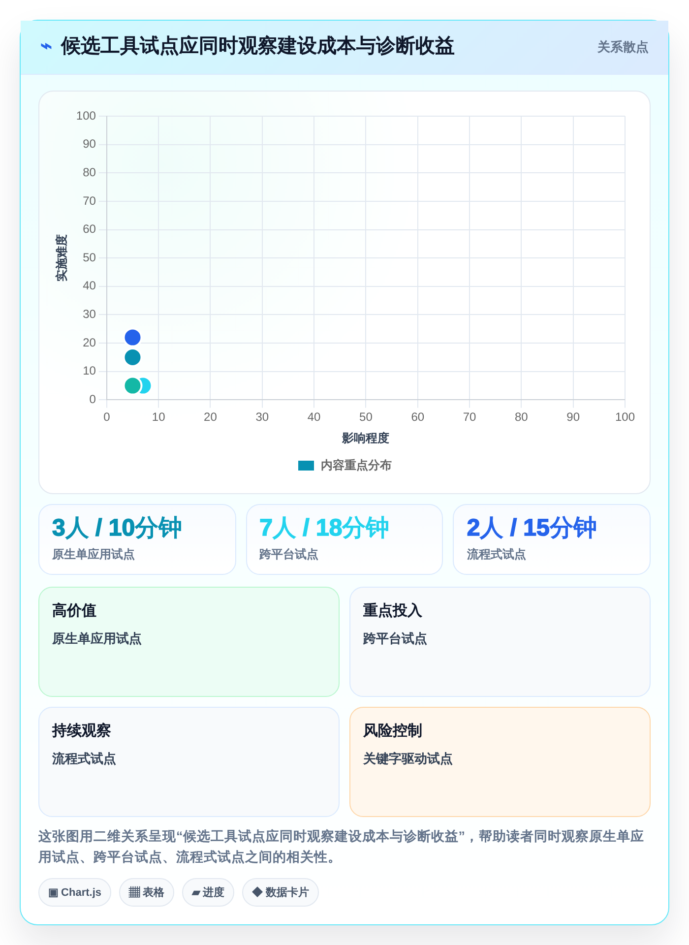Click 关键字驱动试点 text in 风险控制 card
The width and height of the screenshot is (689, 945).
(407, 759)
